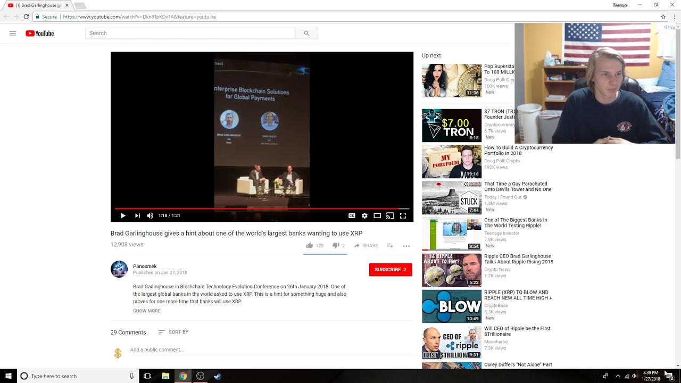Open the Panosmek channel name link
Image resolution: width=681 pixels, height=383 pixels.
click(x=145, y=267)
